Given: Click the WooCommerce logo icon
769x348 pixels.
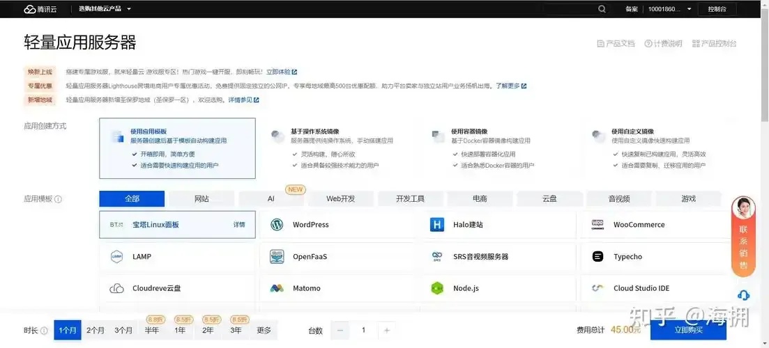Looking at the screenshot, I should 597,225.
